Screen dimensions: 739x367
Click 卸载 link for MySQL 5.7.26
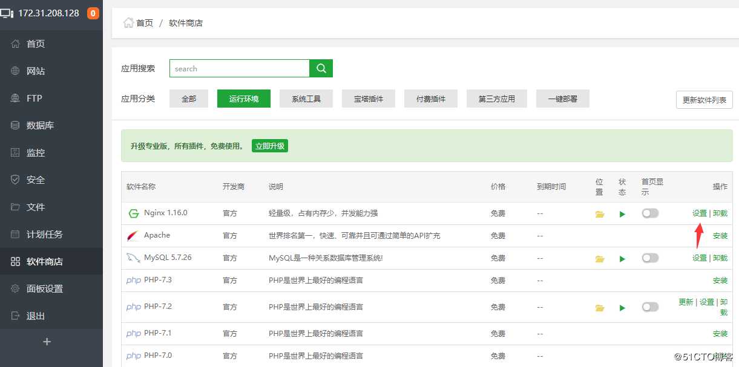coord(720,258)
